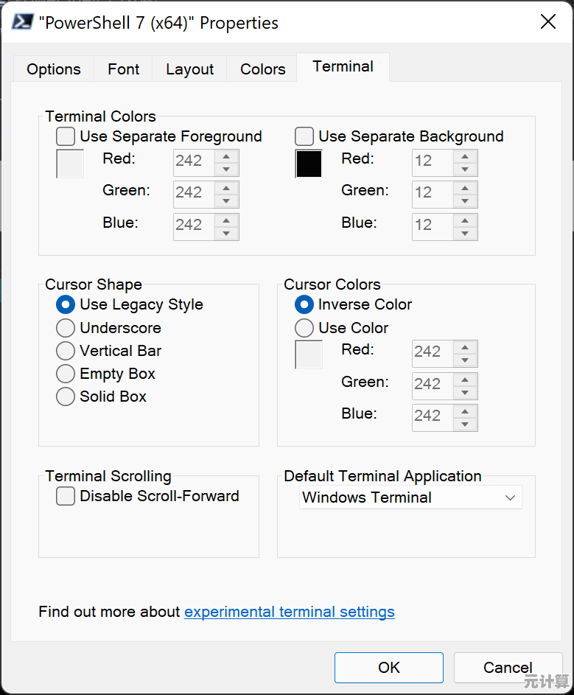Open the Layout tab
574x695 pixels.
189,69
